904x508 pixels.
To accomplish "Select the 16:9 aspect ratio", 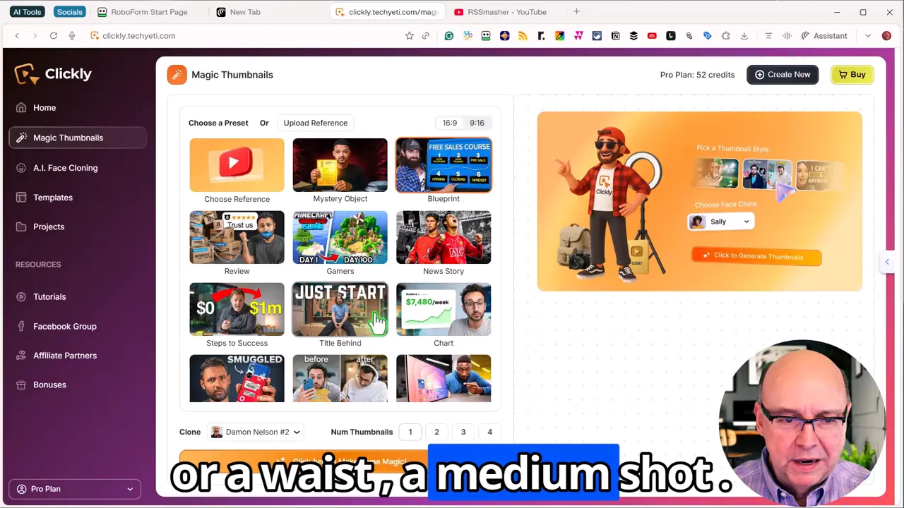I will coord(450,123).
